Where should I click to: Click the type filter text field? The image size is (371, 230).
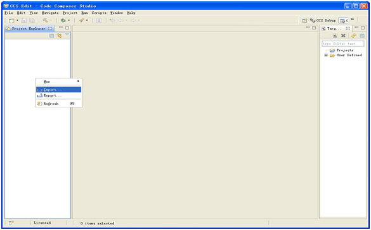pos(343,44)
